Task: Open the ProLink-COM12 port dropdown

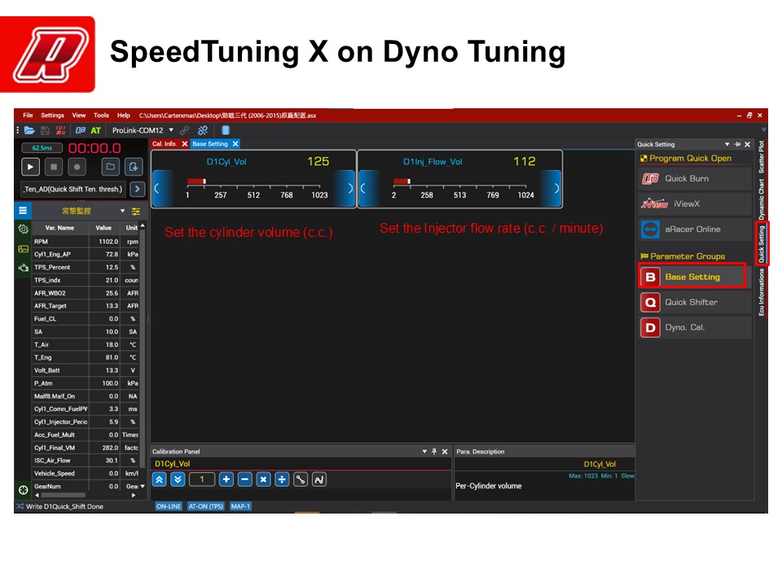Action: pos(171,130)
